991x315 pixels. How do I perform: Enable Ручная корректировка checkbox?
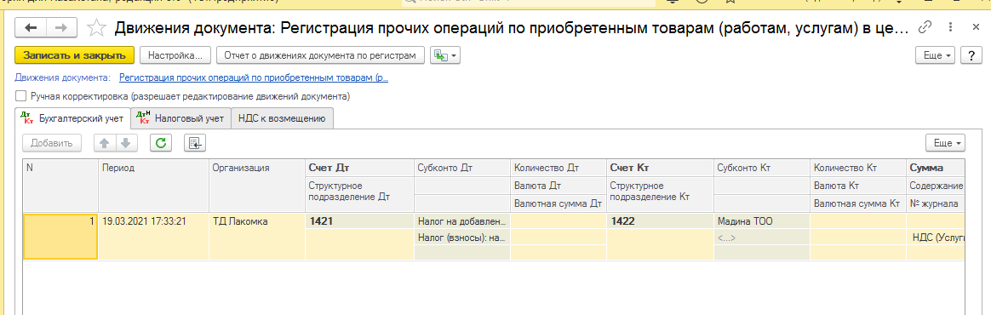(20, 97)
